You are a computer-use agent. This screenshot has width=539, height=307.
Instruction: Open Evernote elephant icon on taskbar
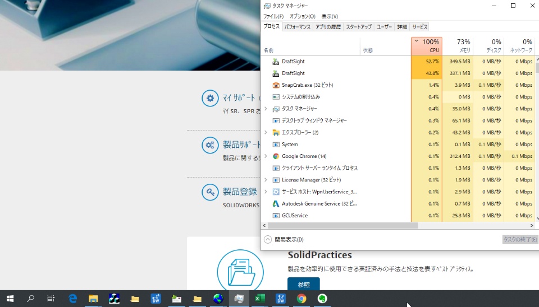click(322, 299)
